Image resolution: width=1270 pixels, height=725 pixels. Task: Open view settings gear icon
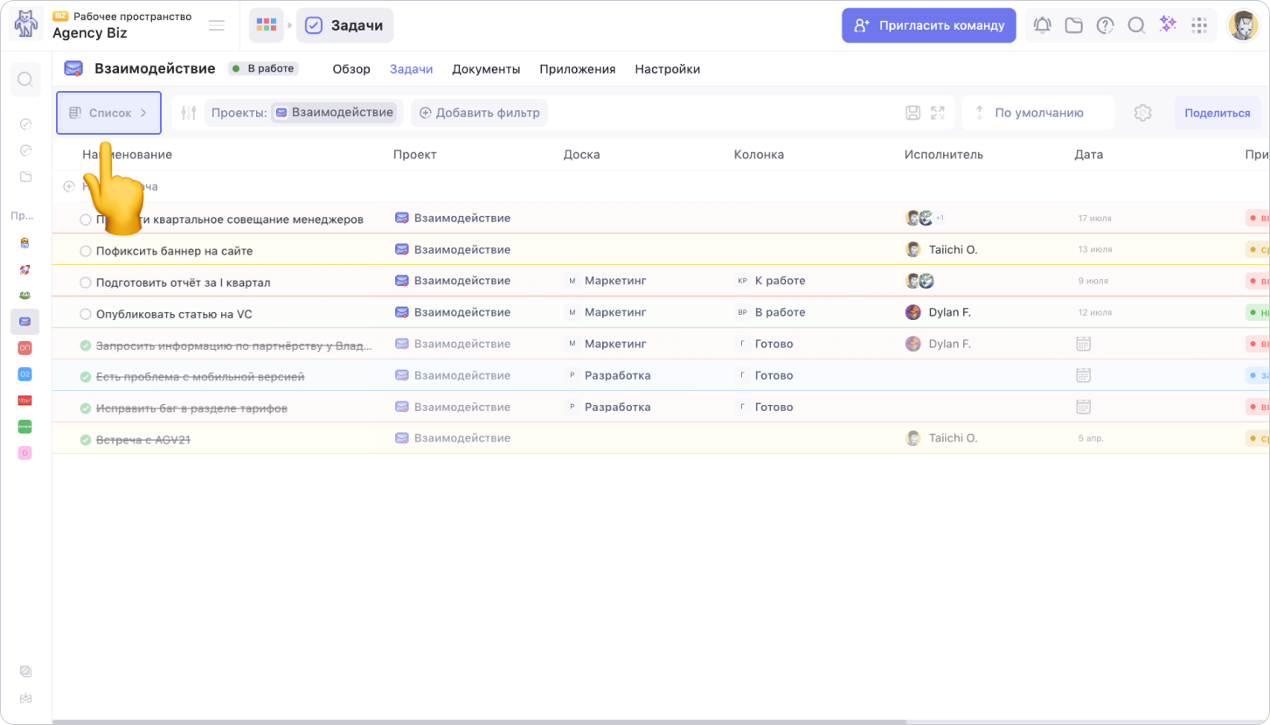pyautogui.click(x=1142, y=113)
